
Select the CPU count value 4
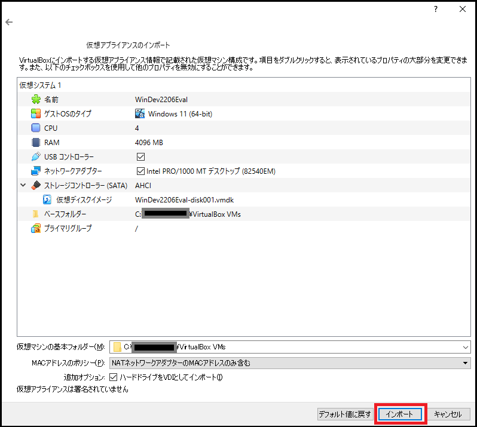(137, 128)
